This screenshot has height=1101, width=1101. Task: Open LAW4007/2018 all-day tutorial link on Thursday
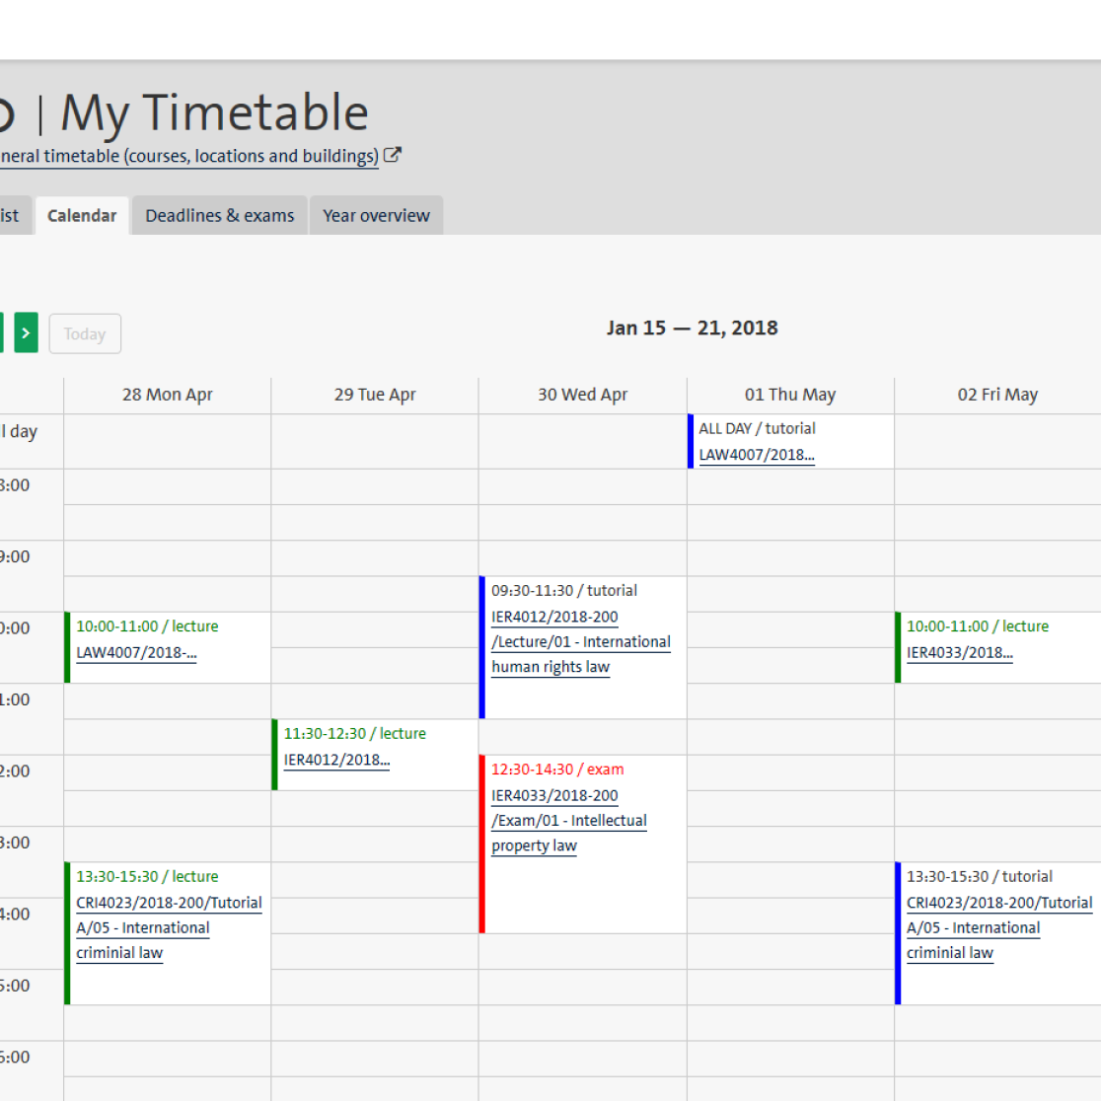pos(757,454)
